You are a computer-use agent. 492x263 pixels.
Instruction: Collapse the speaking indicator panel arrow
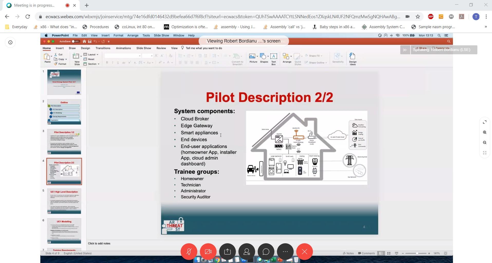click(x=405, y=50)
